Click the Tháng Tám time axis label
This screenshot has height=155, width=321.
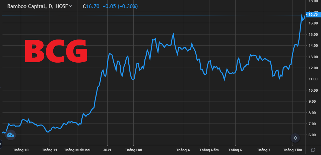[293, 150]
